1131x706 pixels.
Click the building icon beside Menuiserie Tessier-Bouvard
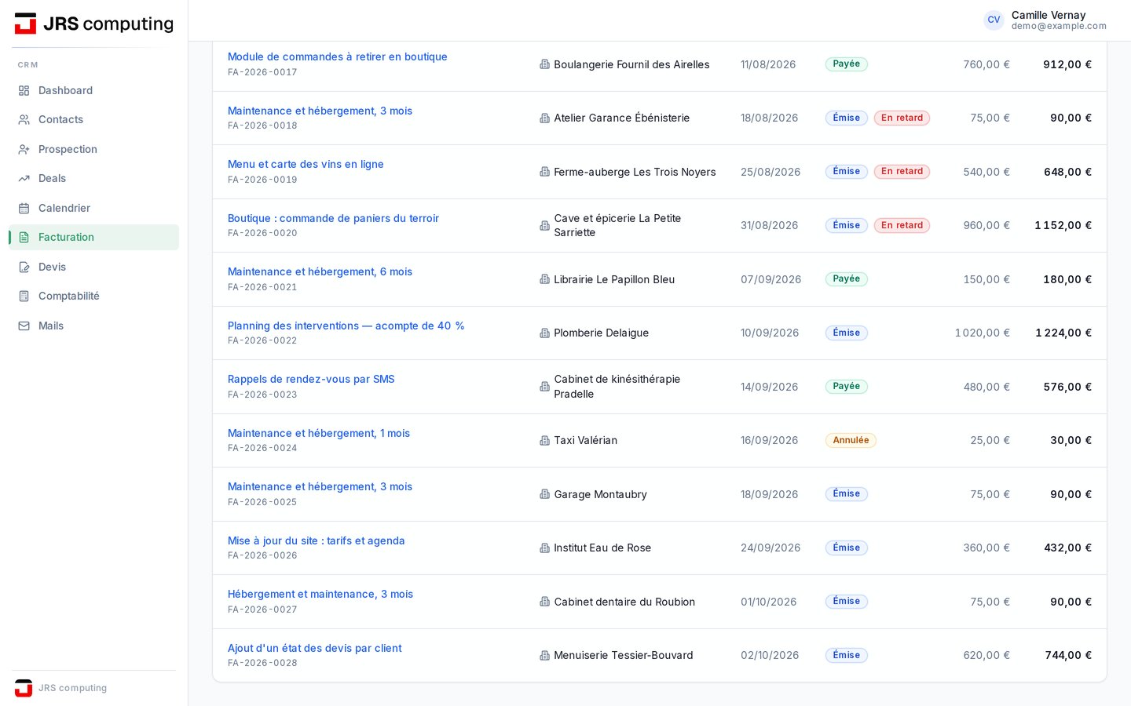click(544, 656)
